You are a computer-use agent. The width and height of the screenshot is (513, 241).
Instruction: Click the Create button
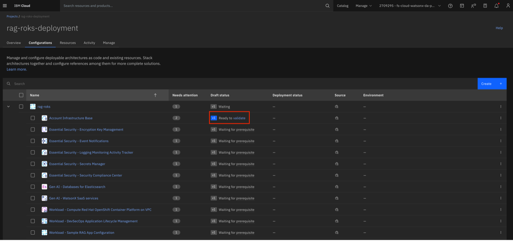pyautogui.click(x=491, y=84)
